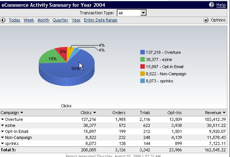The image size is (230, 157).
Task: Click the Options round arrow icon
Action: coord(206,20)
